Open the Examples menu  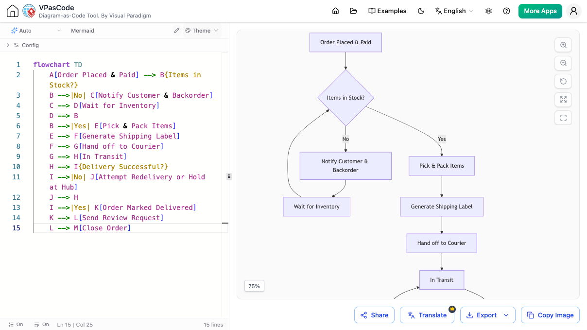pyautogui.click(x=387, y=11)
